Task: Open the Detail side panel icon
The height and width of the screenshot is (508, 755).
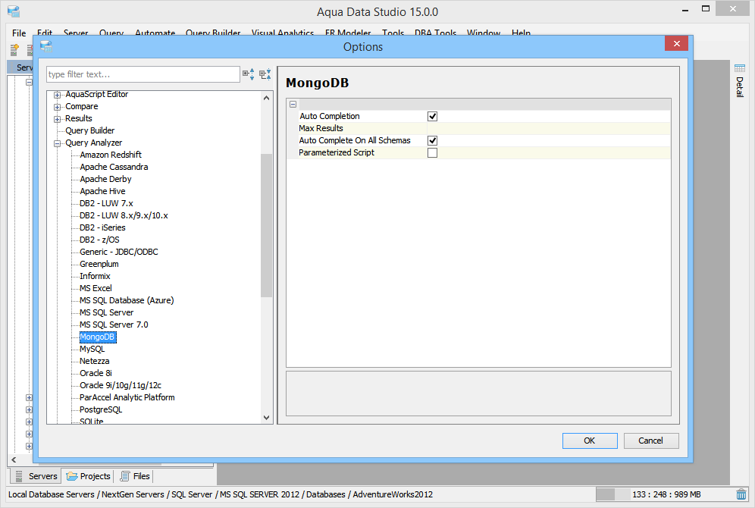Action: point(740,69)
